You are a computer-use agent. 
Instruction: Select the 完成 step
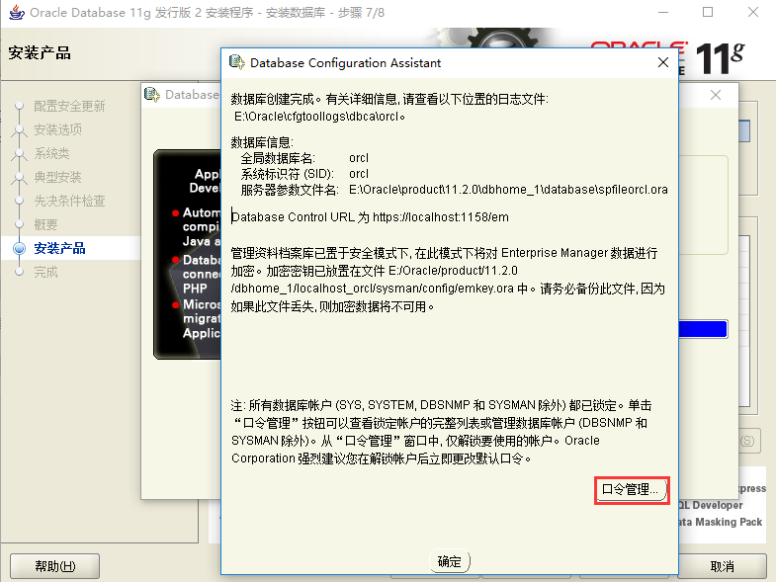click(x=45, y=272)
